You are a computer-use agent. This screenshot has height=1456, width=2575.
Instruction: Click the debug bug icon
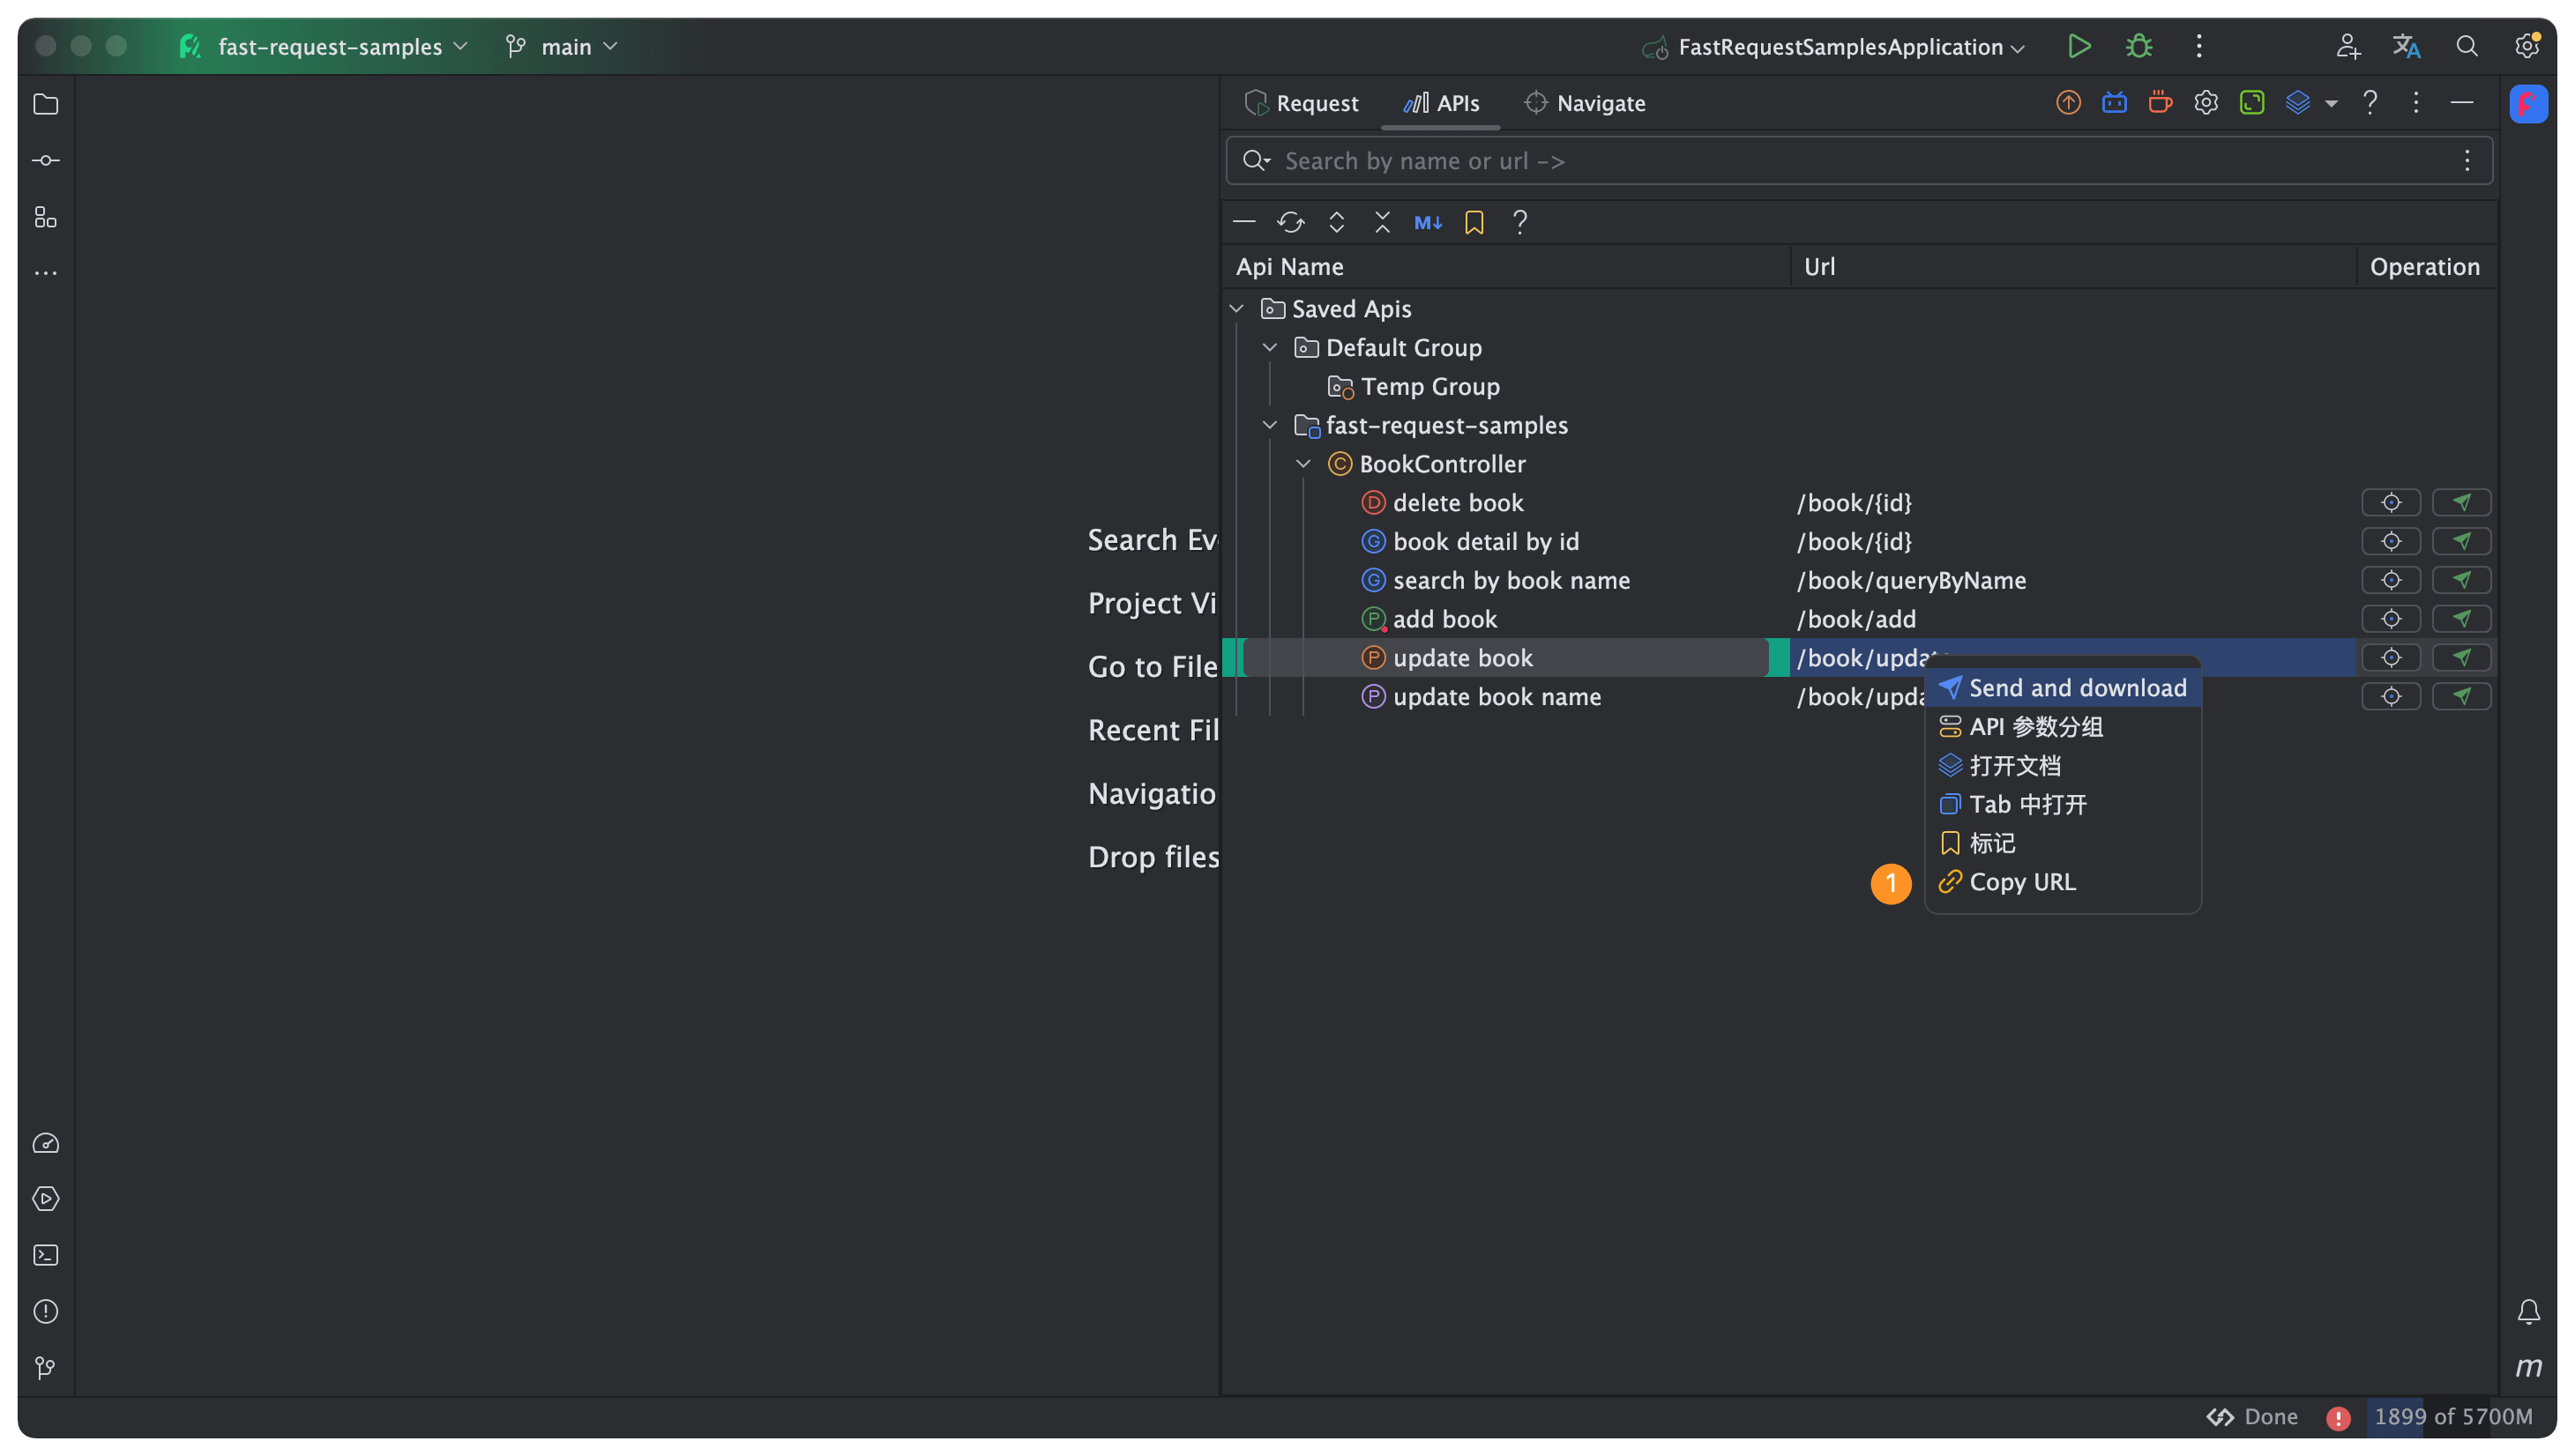[x=2138, y=47]
